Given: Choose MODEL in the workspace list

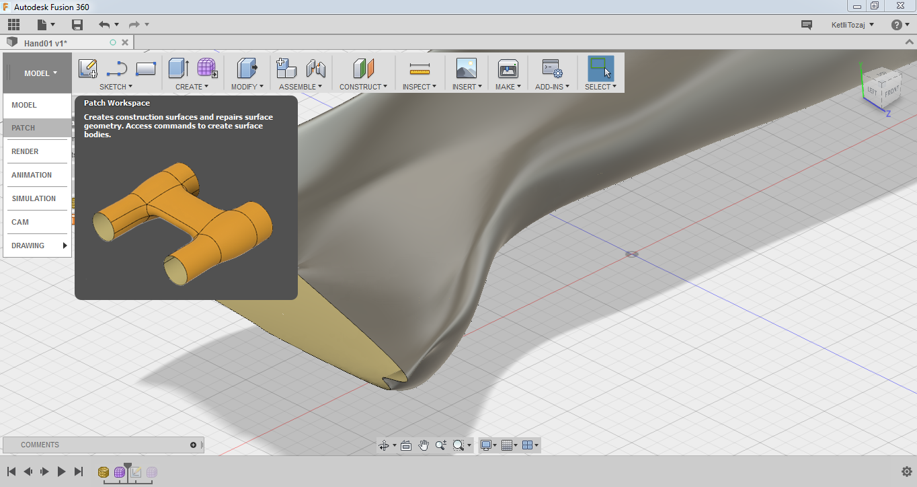Looking at the screenshot, I should [x=37, y=105].
